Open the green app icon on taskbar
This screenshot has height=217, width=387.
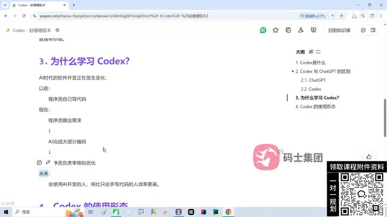[116, 212]
